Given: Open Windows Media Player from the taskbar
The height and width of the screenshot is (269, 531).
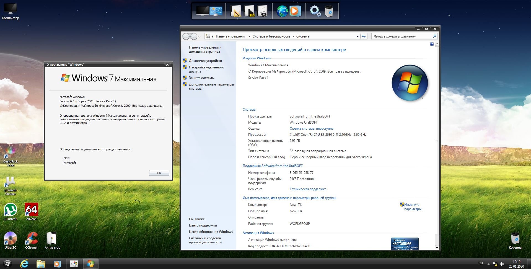Looking at the screenshot, I should 57,264.
